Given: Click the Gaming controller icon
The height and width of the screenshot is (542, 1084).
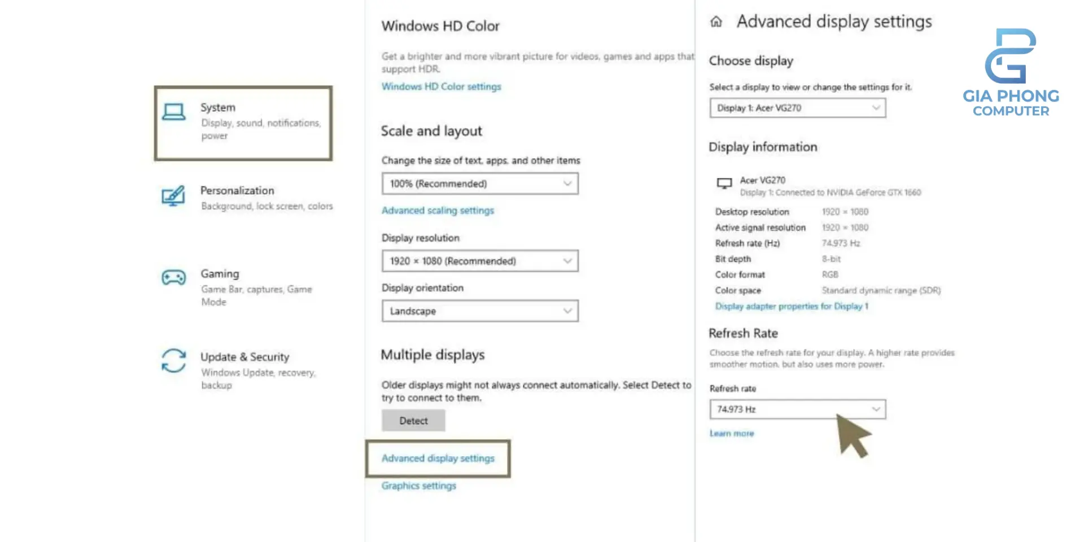Looking at the screenshot, I should [173, 278].
